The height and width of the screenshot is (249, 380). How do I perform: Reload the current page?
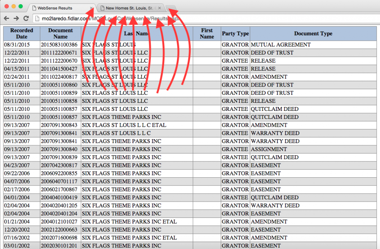pos(26,18)
